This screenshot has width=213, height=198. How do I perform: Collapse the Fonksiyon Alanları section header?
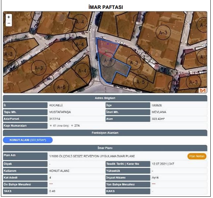[105, 133]
